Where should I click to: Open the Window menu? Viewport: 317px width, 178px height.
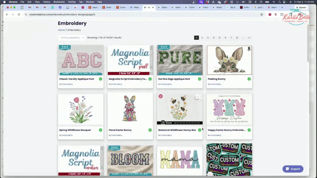point(90,2)
